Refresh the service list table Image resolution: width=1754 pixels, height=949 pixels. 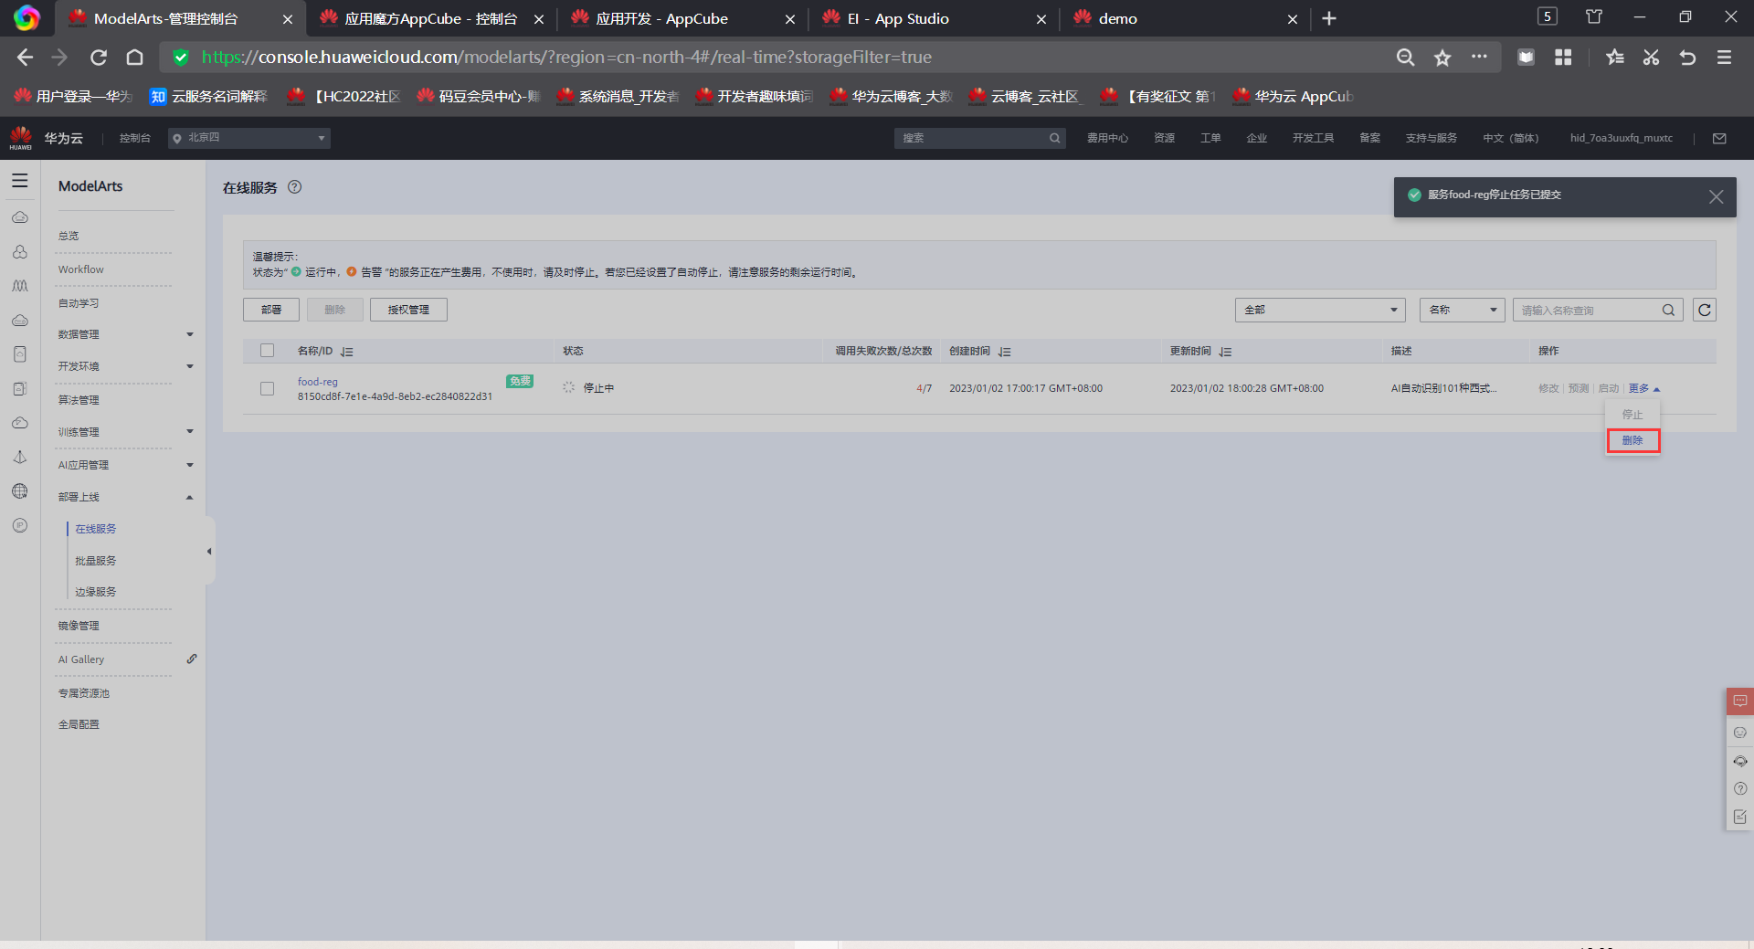1705,310
